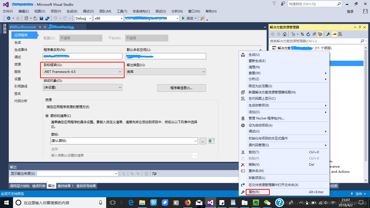
Task: Click the Collapse All icon in Solution Explorer
Action: click(x=314, y=34)
